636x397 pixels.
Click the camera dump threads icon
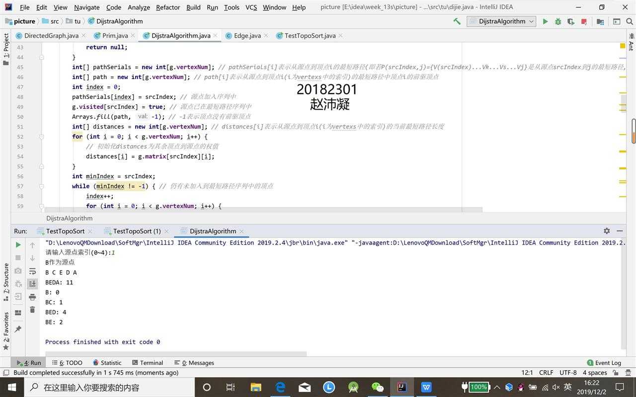(18, 270)
